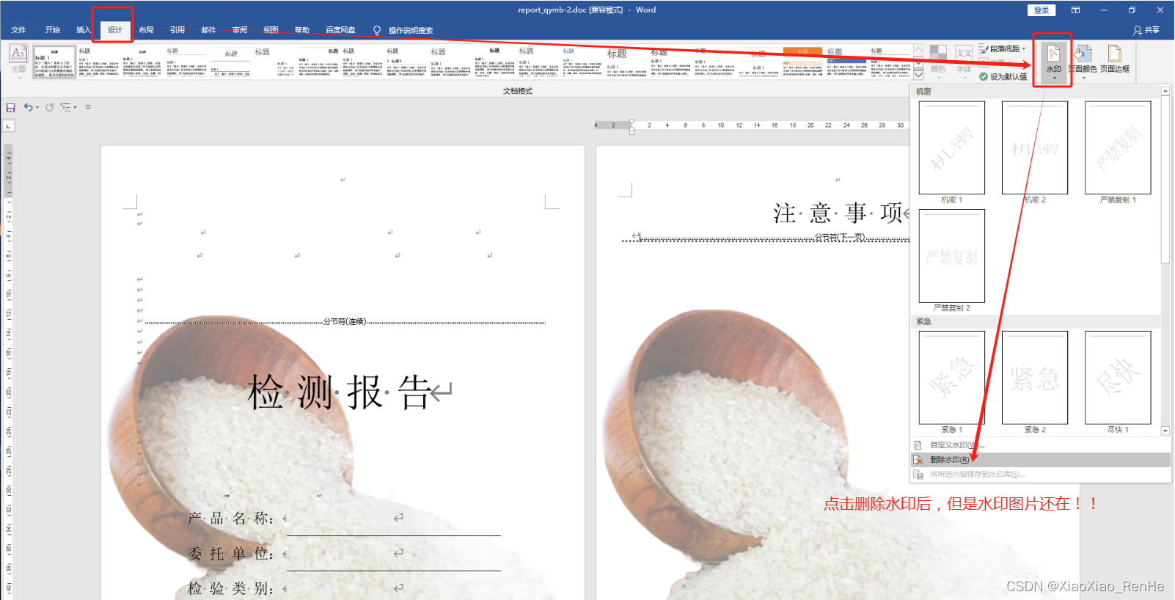Select the 机密 1 watermark thumbnail
Viewport: 1175px width, 600px height.
click(952, 148)
